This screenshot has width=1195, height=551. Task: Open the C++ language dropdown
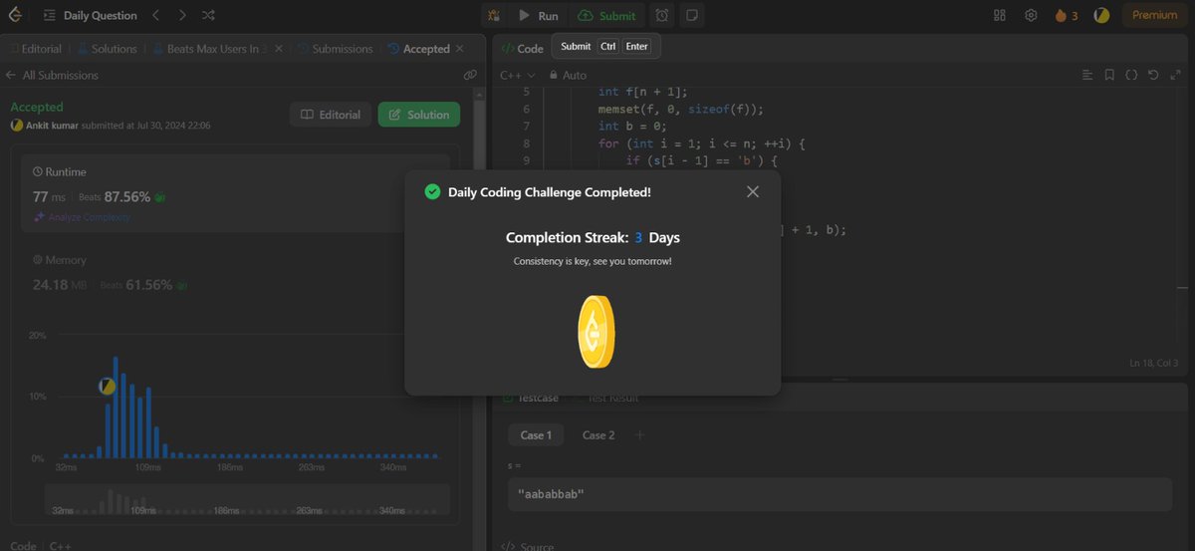click(518, 75)
